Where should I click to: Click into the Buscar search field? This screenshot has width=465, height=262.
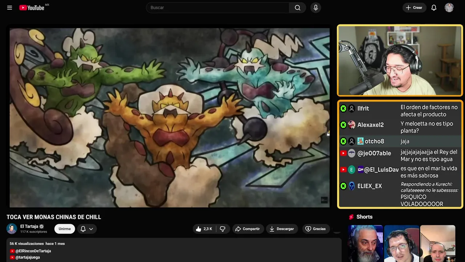tap(218, 8)
